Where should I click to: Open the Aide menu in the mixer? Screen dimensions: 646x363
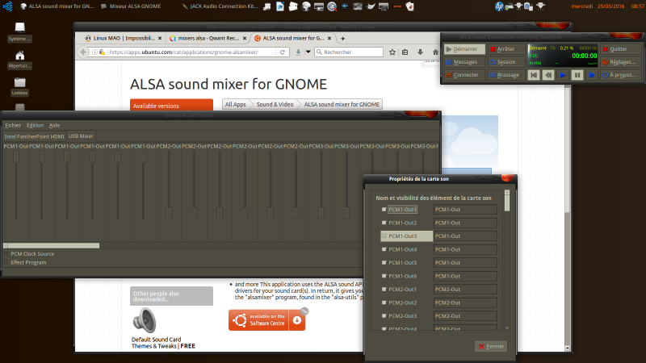[x=54, y=125]
